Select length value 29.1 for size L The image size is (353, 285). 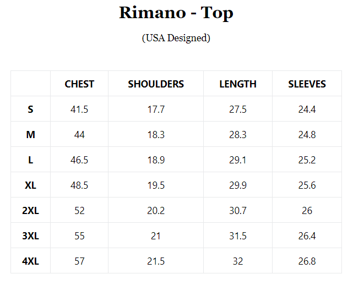click(238, 160)
